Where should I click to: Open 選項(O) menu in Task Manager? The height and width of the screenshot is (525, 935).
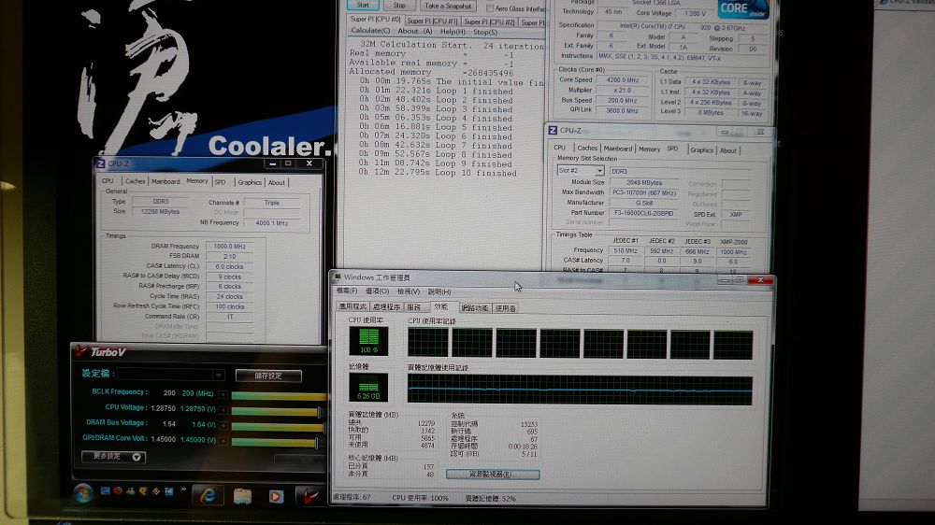[377, 291]
